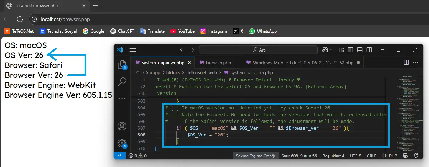Place cursor on $OS_Ver = "26"; line
This screenshot has width=429, height=167.
click(x=208, y=135)
